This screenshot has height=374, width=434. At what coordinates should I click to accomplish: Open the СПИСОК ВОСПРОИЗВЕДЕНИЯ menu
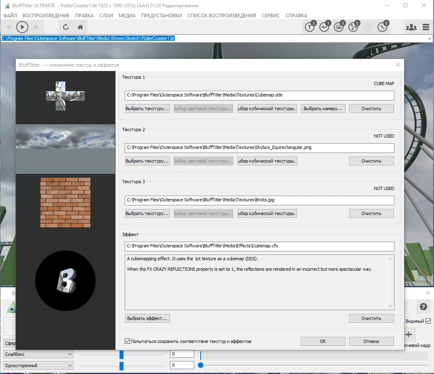coord(221,15)
